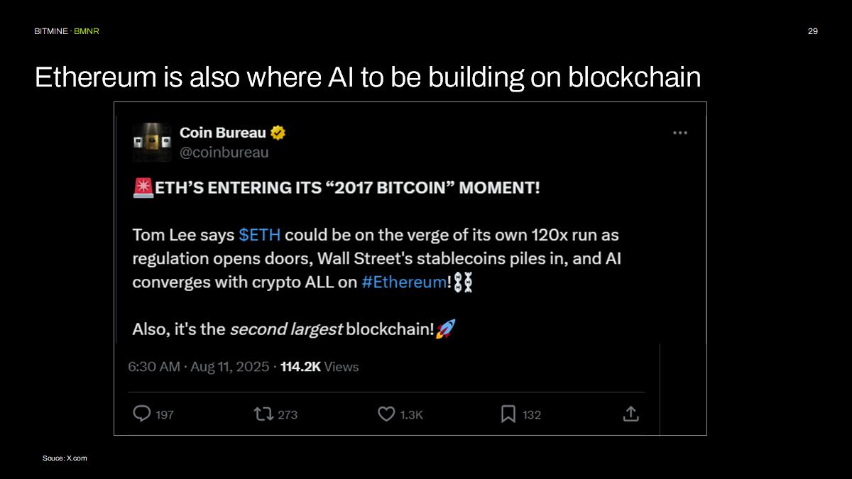The image size is (852, 479).
Task: Click the 114.2K Views count
Action: click(x=319, y=367)
